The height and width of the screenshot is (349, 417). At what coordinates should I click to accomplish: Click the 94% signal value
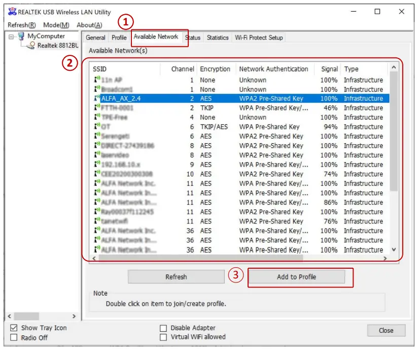(x=331, y=126)
